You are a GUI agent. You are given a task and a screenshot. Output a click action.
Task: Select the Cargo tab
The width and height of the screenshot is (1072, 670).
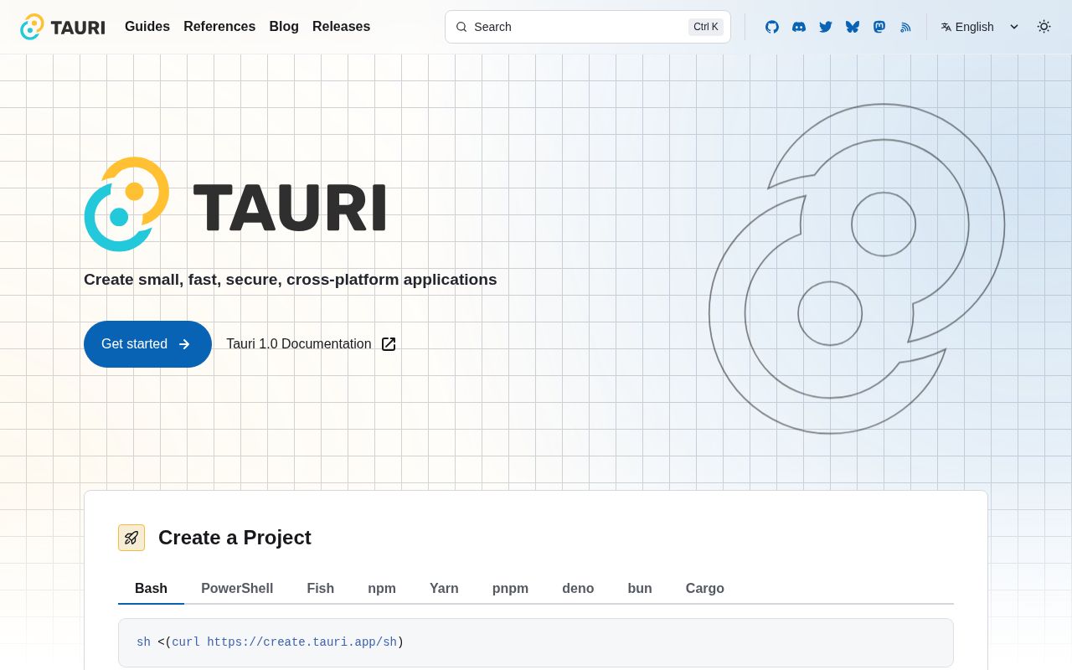tap(705, 589)
